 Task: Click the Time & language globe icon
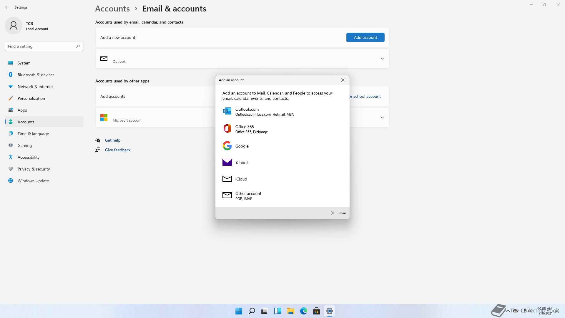pos(11,133)
